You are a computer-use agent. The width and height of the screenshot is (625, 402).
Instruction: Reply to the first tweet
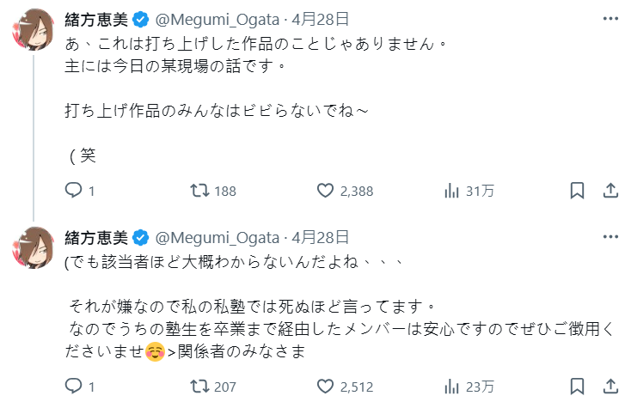(74, 191)
